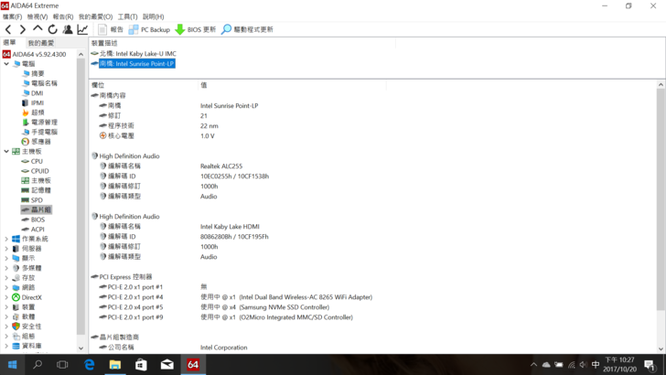This screenshot has width=666, height=375.
Task: Open the Action Center notifications
Action: [649, 365]
